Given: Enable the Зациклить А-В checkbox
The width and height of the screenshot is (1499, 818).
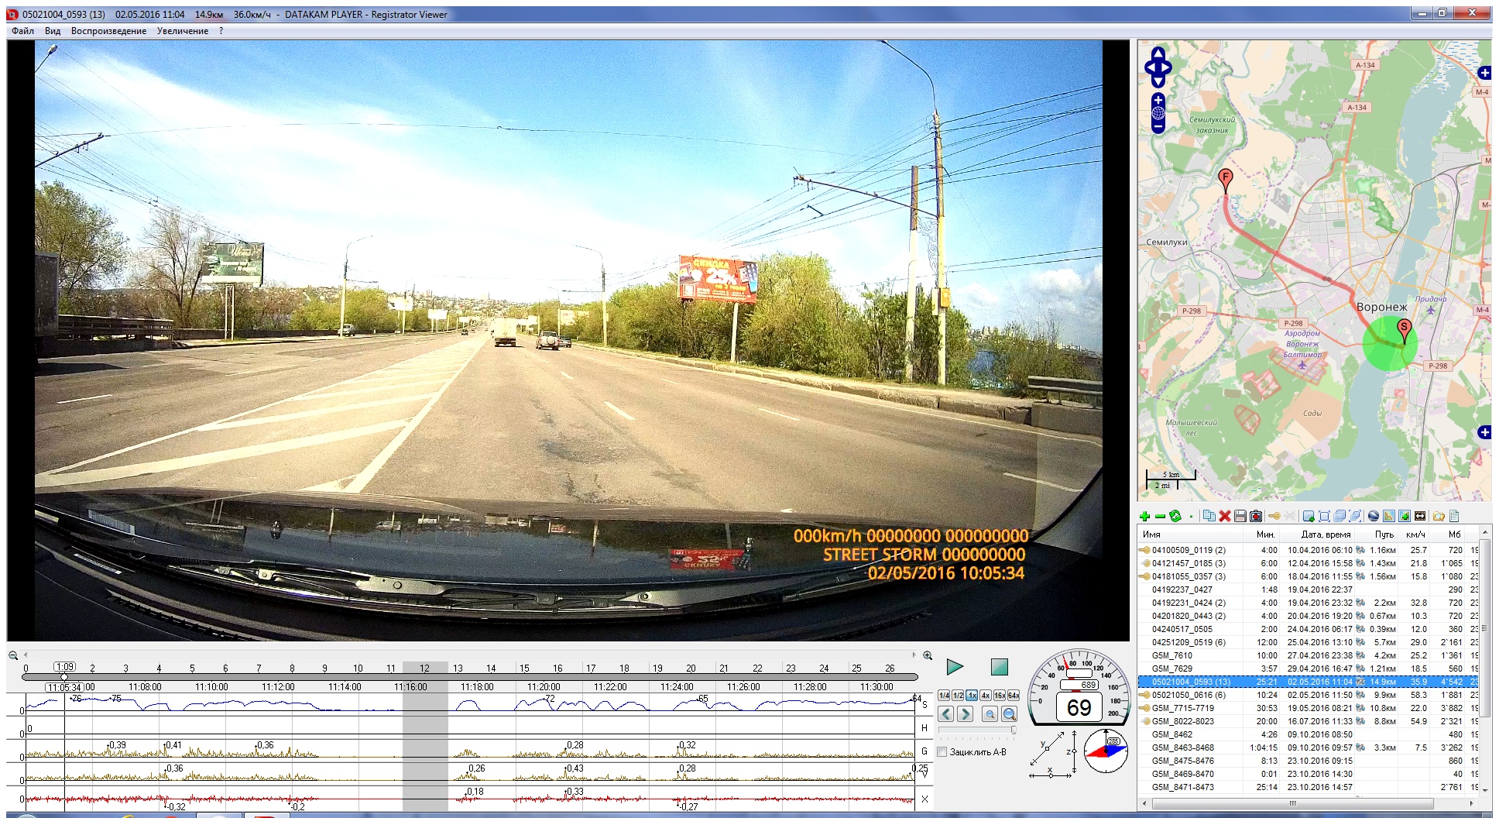Looking at the screenshot, I should [942, 752].
